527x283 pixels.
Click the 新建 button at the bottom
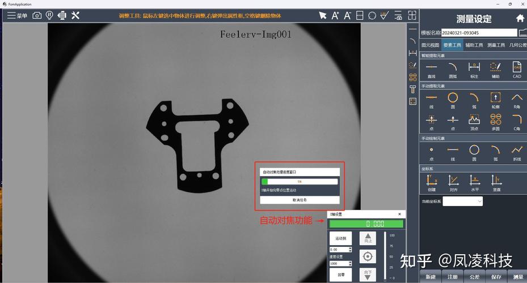pos(430,277)
